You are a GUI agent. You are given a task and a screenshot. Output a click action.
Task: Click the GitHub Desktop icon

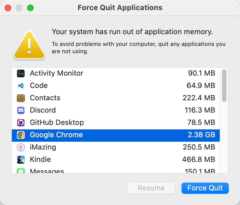tap(21, 123)
